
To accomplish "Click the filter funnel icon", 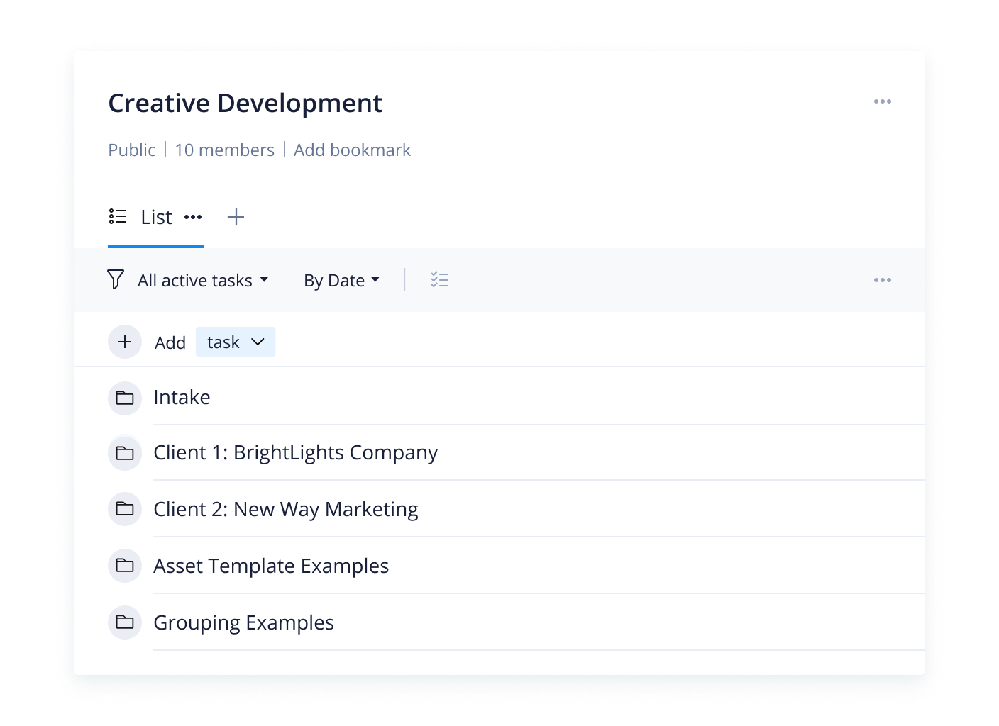I will (116, 279).
